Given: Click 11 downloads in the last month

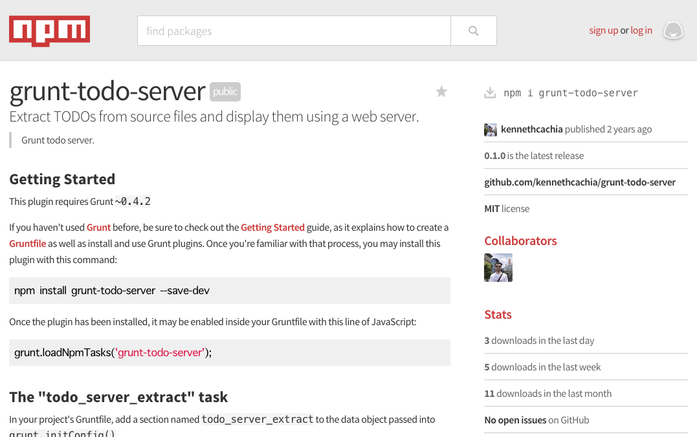Looking at the screenshot, I should [x=548, y=394].
